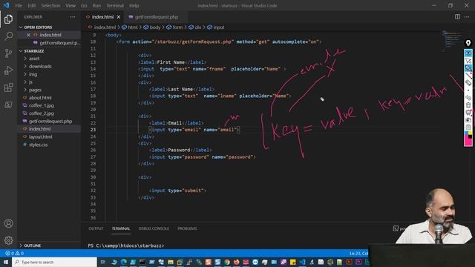Viewport: 475px width, 267px height.
Task: Expand the asset folder
Action: point(34,59)
